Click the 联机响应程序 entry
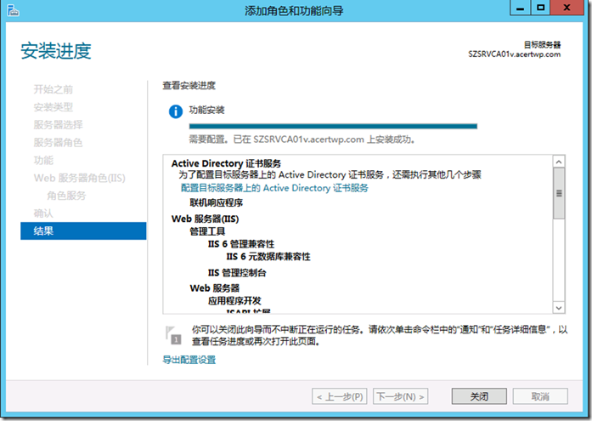 click(217, 202)
